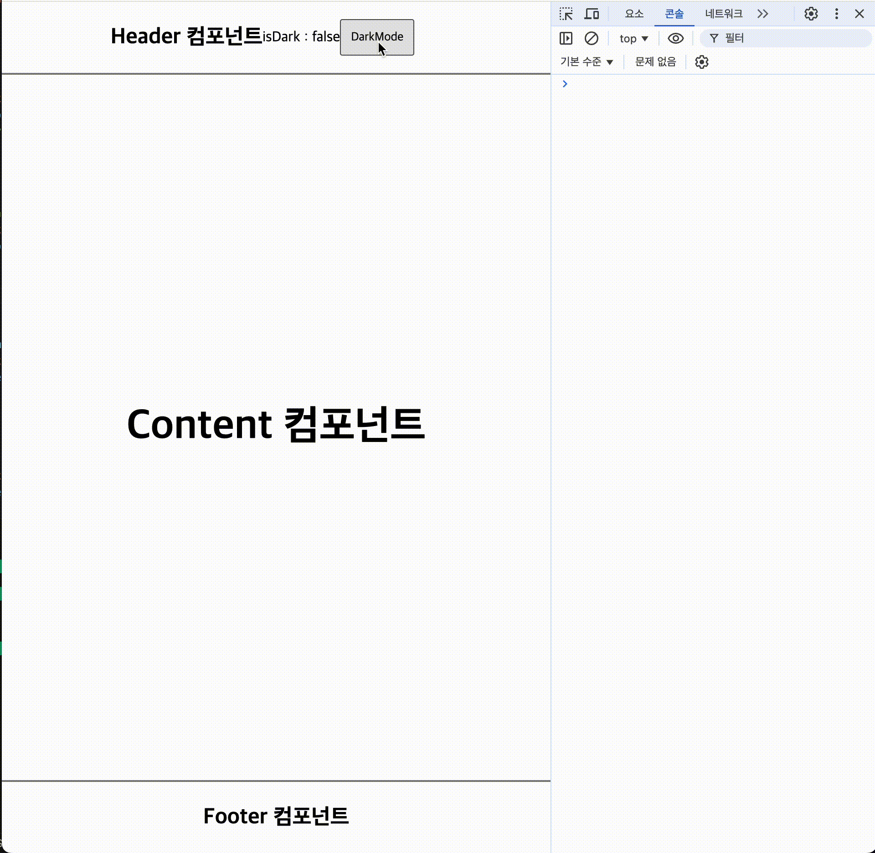Screen dimensions: 875x853
Task: Open the top context dropdown
Action: [x=633, y=38]
